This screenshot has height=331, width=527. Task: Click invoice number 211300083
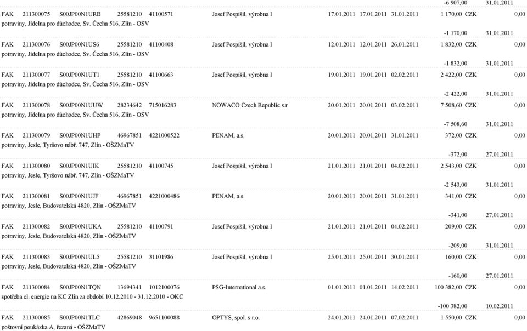coord(36,257)
